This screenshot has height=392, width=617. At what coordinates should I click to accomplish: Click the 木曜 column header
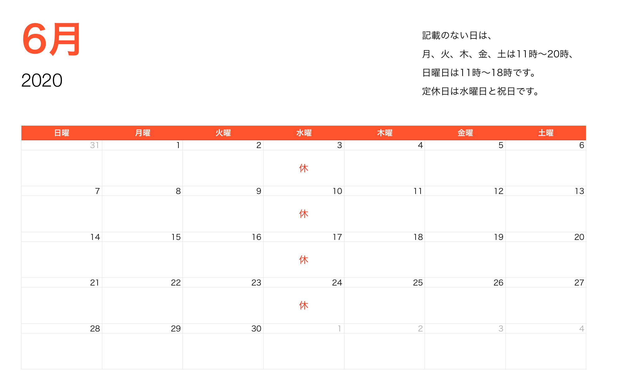click(384, 133)
